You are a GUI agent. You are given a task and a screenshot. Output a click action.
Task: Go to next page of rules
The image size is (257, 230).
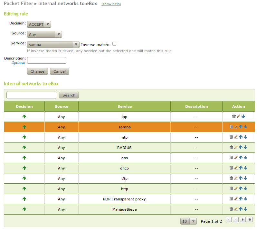(243, 219)
